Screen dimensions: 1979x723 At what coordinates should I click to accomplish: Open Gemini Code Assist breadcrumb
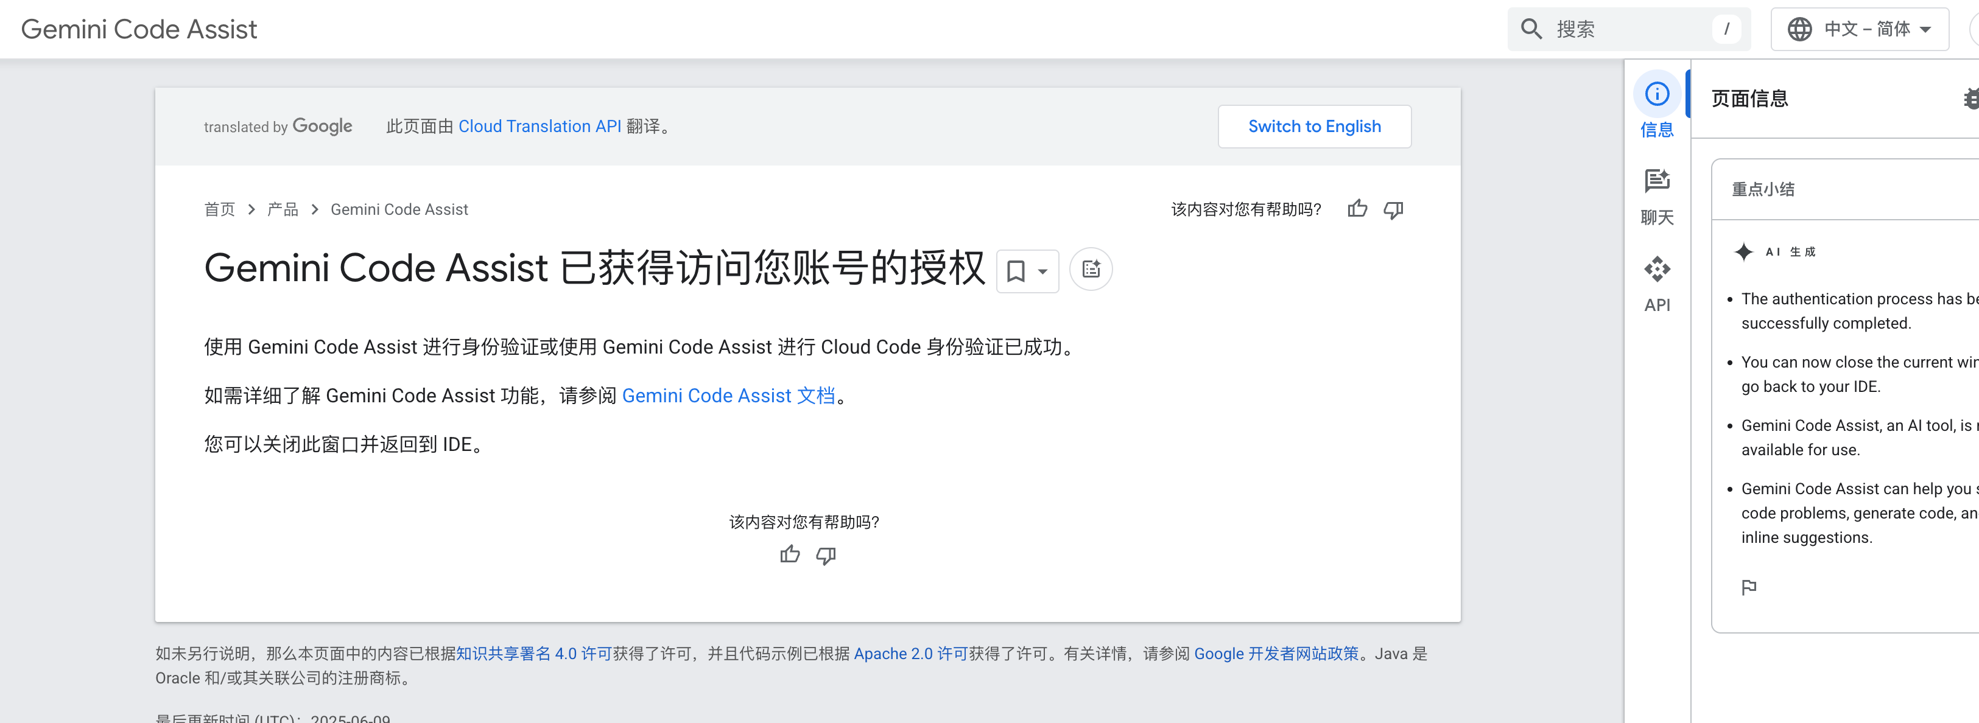point(399,209)
